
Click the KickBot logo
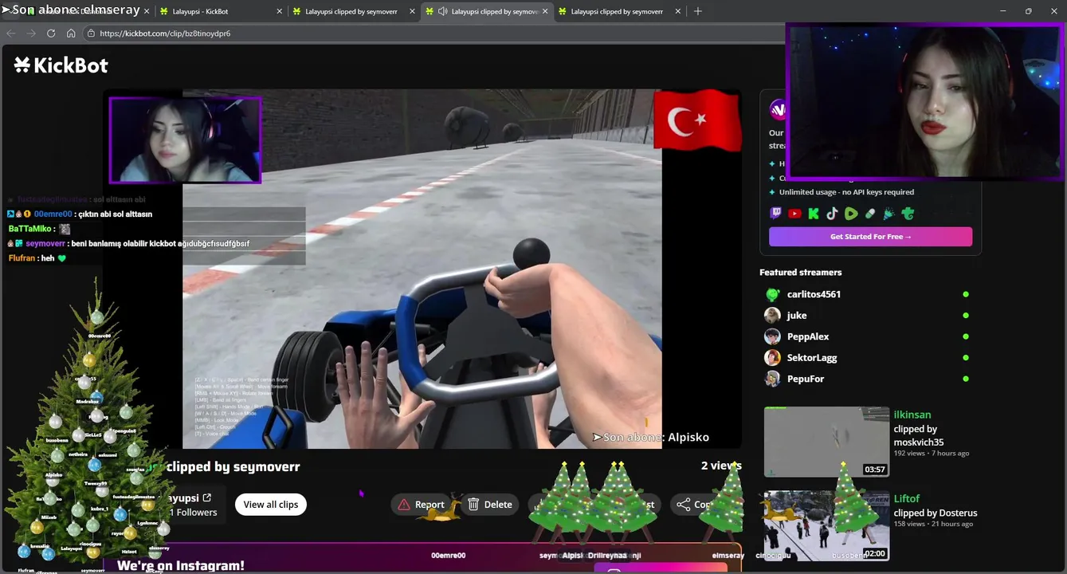click(61, 65)
